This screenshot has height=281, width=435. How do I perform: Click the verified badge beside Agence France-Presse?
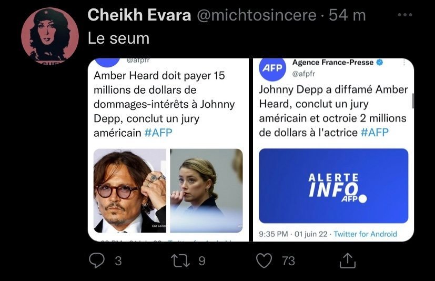pyautogui.click(x=380, y=63)
